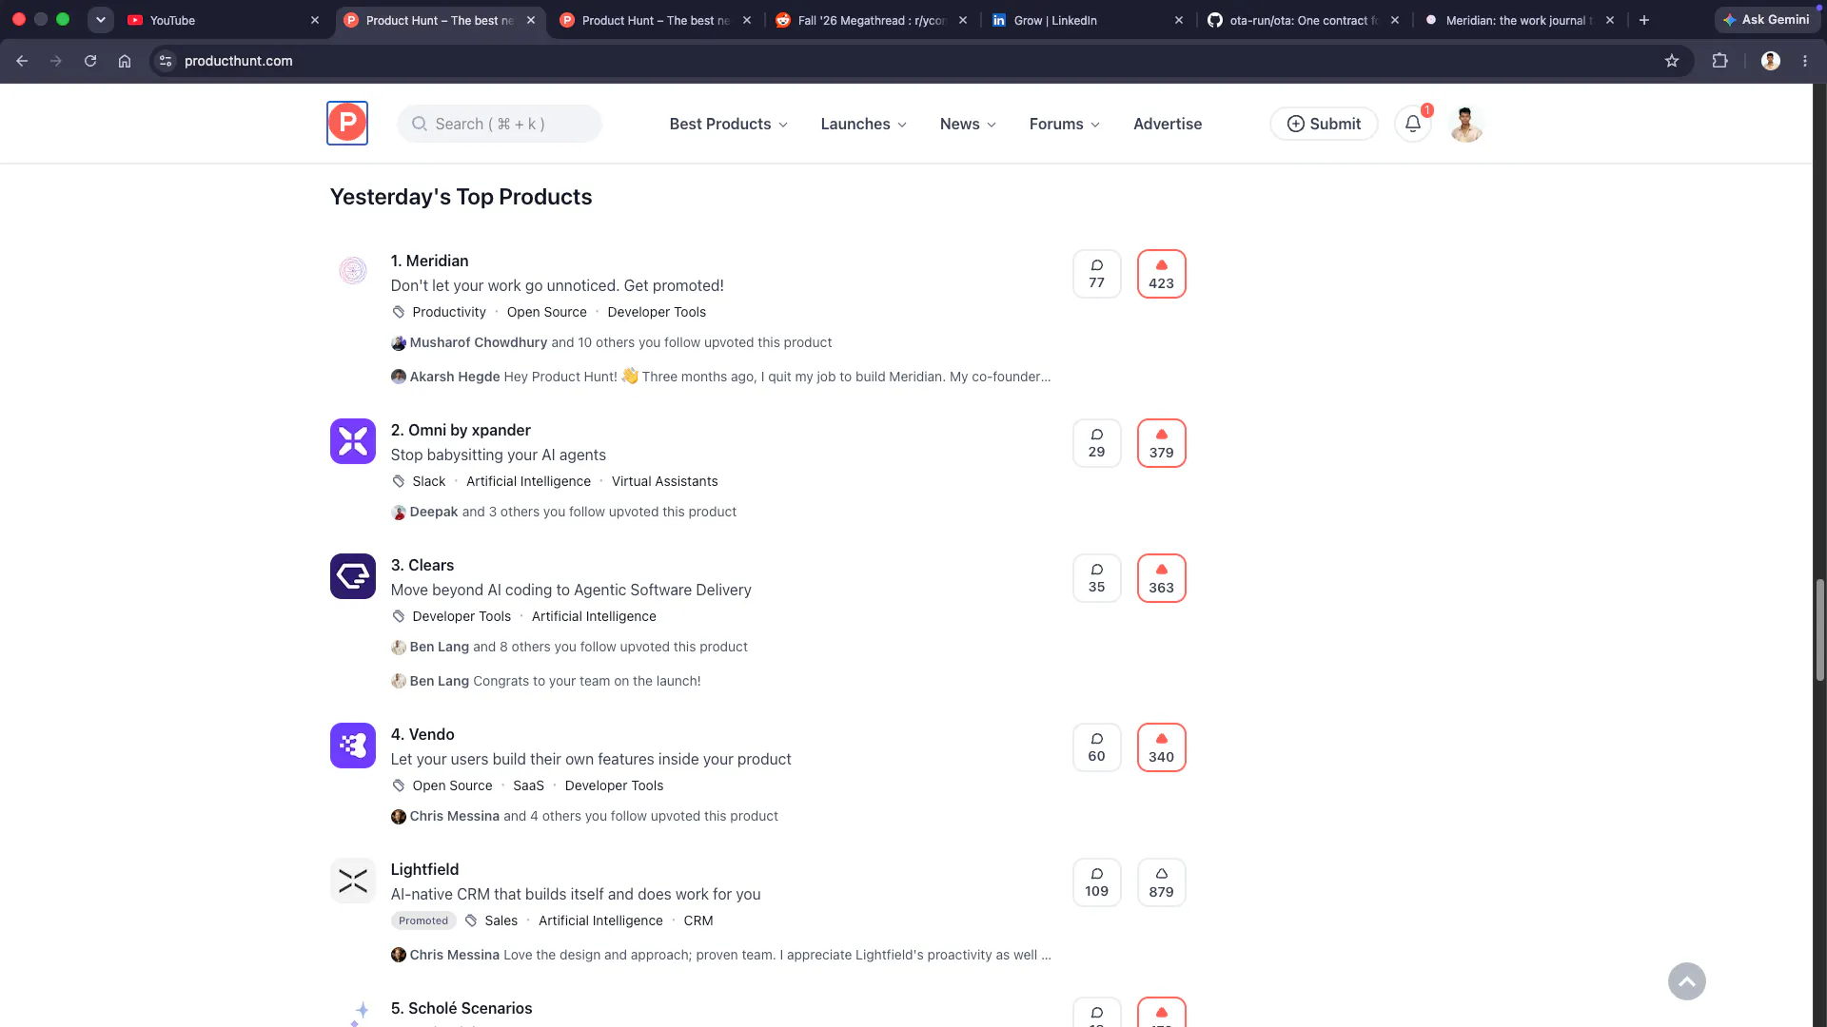Screen dimensions: 1827x1027
Task: View Clears' 35 comments
Action: (x=1097, y=578)
